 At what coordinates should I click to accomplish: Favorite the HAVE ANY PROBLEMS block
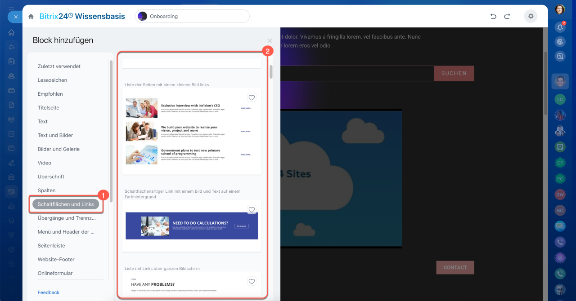pyautogui.click(x=252, y=282)
